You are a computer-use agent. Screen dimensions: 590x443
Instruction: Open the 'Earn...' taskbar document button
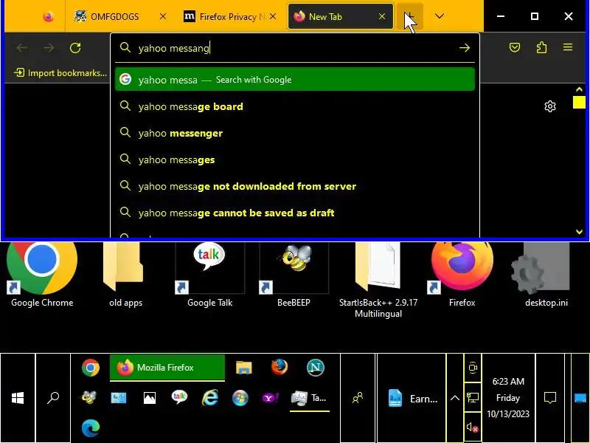click(x=412, y=399)
